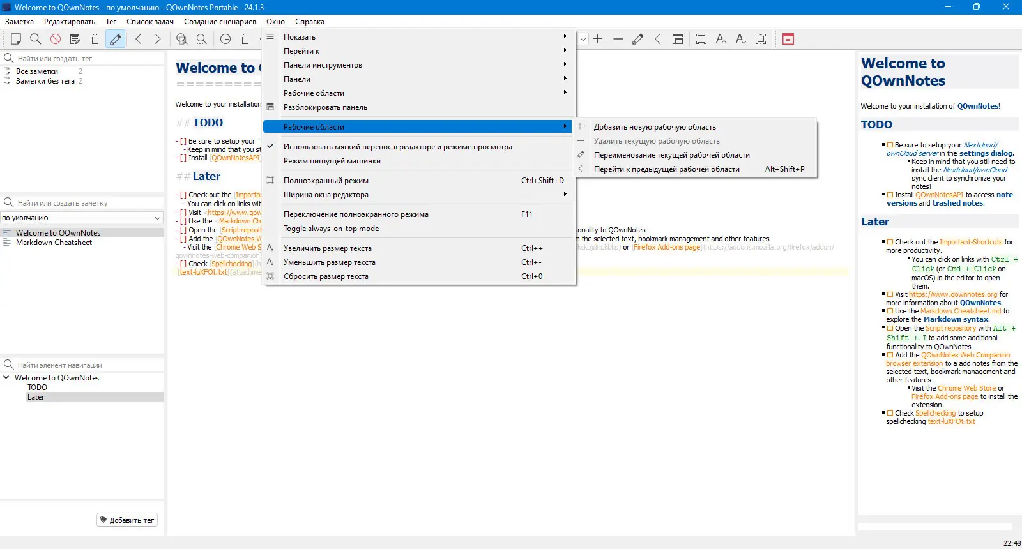Click the toolbar pencil icon to rename workspace
Image resolution: width=1022 pixels, height=549 pixels.
tap(637, 39)
